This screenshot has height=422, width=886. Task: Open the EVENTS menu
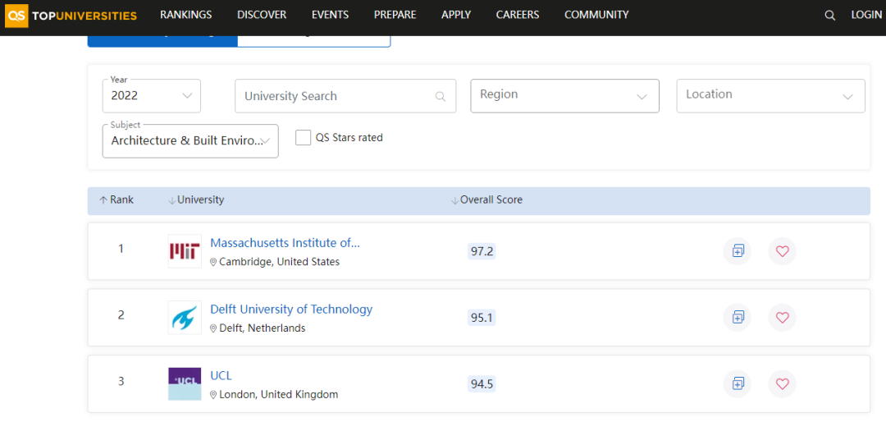click(330, 16)
